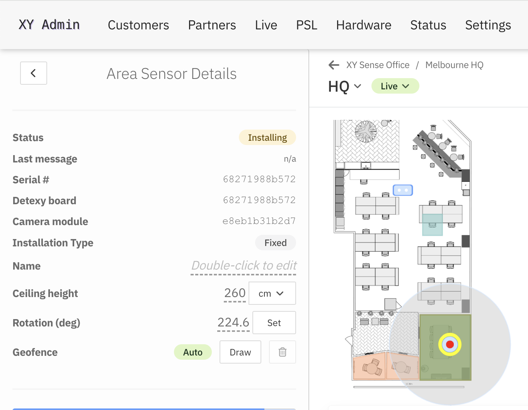This screenshot has height=410, width=528.
Task: Click the Detexy board value 68271988b572
Action: (259, 200)
